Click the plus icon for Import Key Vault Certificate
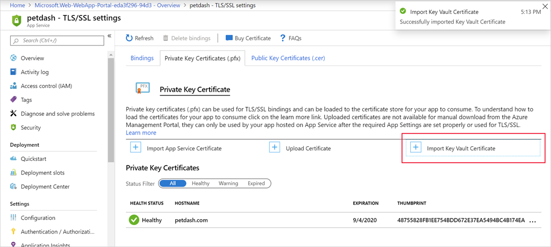551x247 pixels. pyautogui.click(x=416, y=147)
